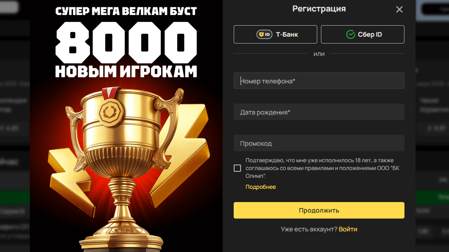This screenshot has height=252, width=449.
Task: Click the green Сбер ID checkmark icon
Action: 350,34
